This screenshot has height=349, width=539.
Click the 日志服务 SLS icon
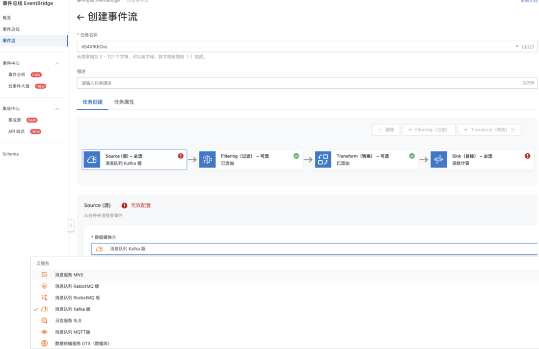tap(44, 321)
